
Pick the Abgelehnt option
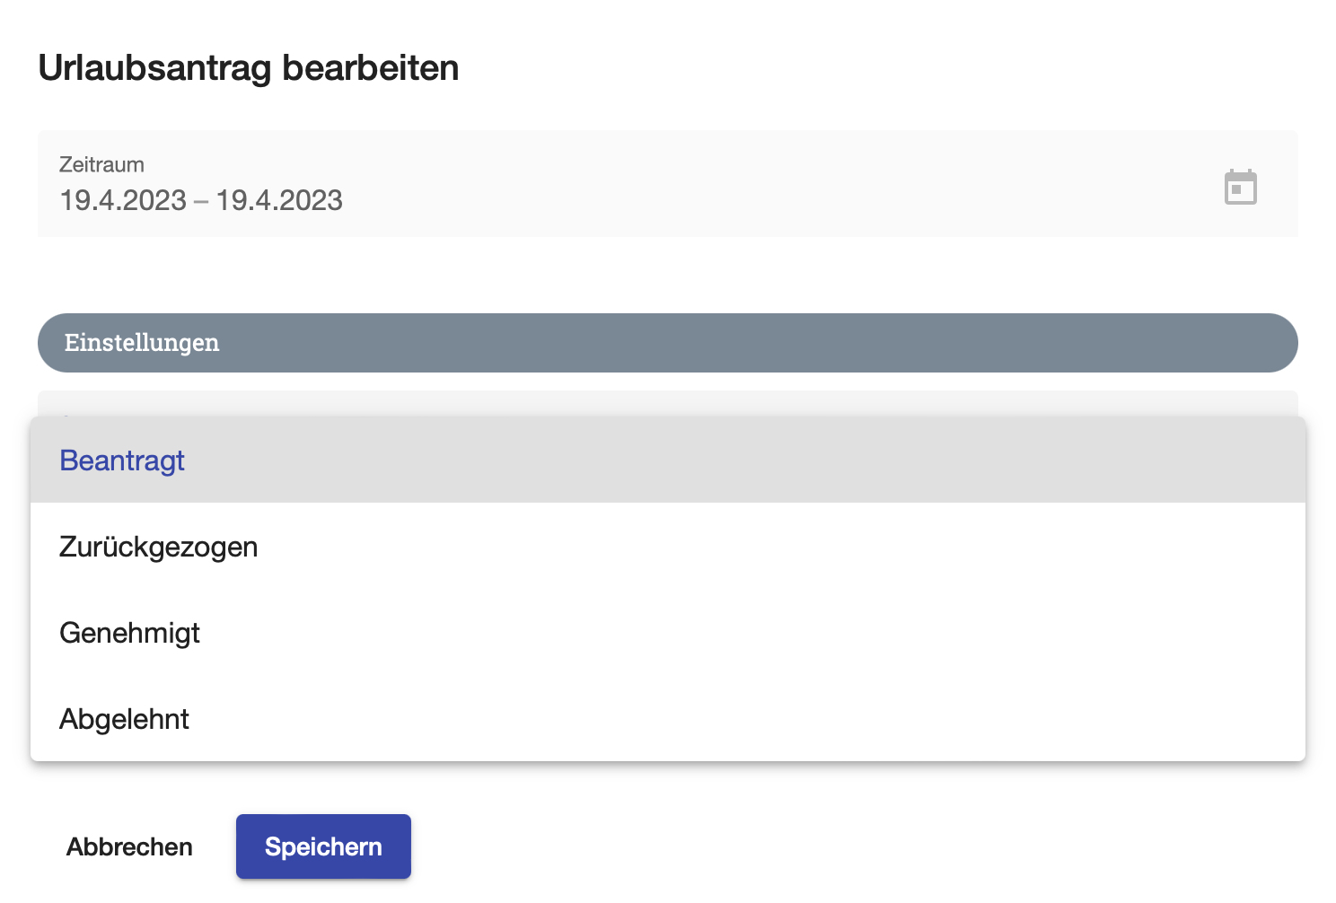pos(668,718)
